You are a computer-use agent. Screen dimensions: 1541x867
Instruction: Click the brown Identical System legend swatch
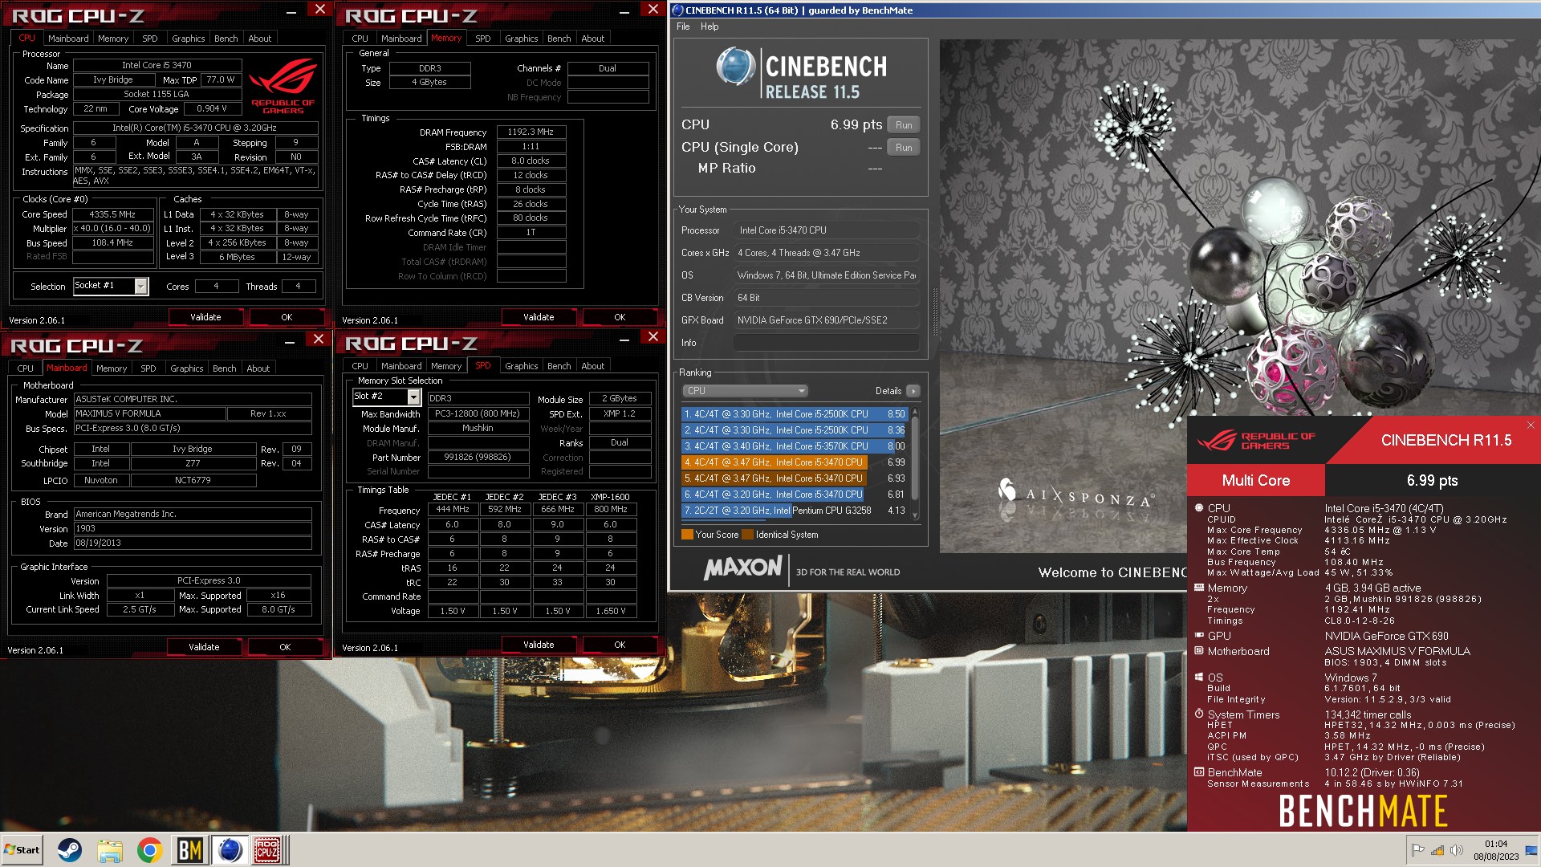point(747,535)
